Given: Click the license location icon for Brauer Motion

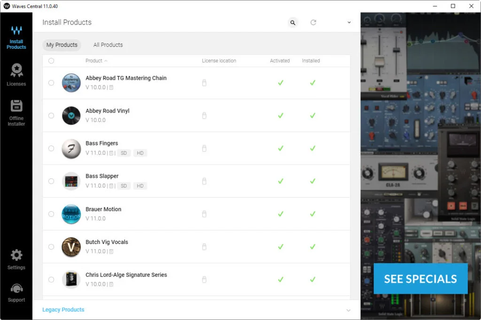Looking at the screenshot, I should click(204, 214).
